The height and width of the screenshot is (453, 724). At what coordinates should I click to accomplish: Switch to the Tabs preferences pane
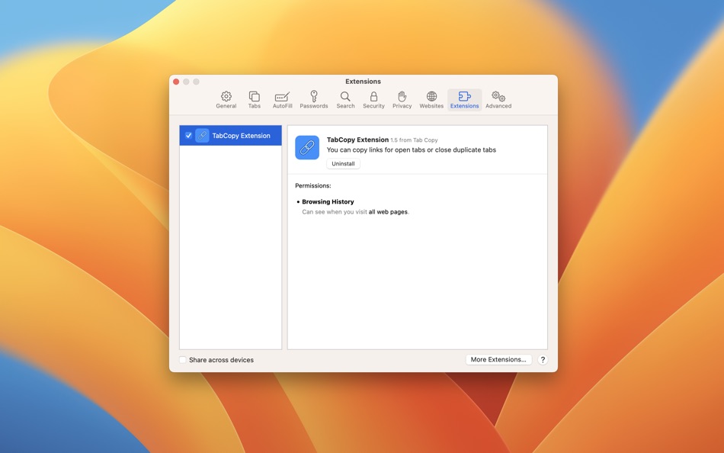[x=255, y=100]
